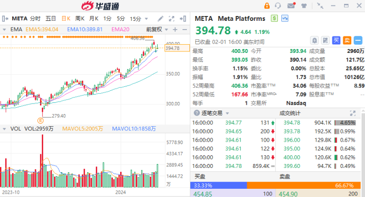365x197 pixels.
Task: Click the green dollar badge next to Meta Platforms
Action: click(274, 18)
